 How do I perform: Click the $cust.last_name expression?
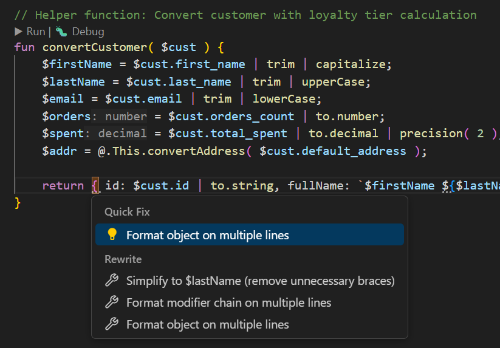[x=179, y=81]
